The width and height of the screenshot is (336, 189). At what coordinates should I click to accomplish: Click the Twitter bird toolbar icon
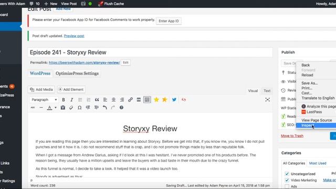coord(174,100)
